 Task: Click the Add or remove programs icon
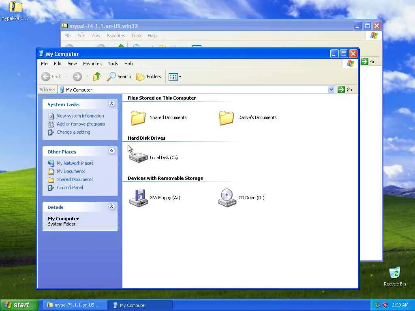pos(51,124)
